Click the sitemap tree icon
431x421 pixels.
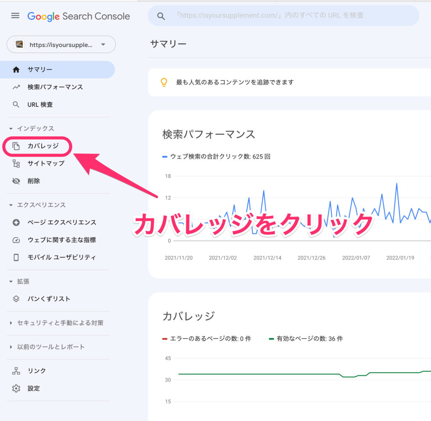(16, 164)
